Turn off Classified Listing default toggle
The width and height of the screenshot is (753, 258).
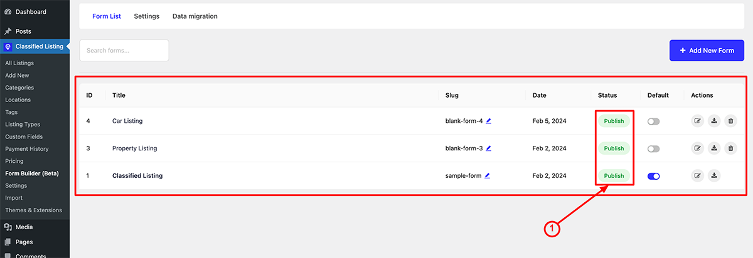[x=654, y=177]
